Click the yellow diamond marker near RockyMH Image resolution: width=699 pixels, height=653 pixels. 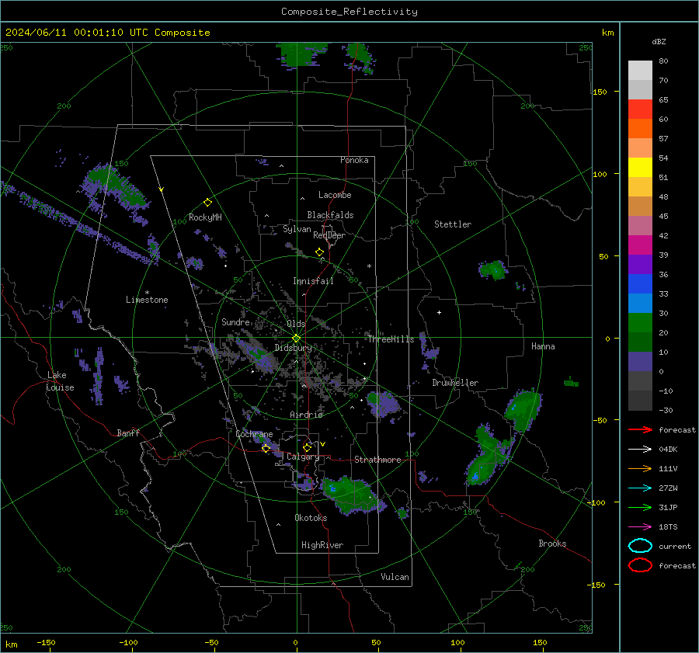click(x=207, y=203)
